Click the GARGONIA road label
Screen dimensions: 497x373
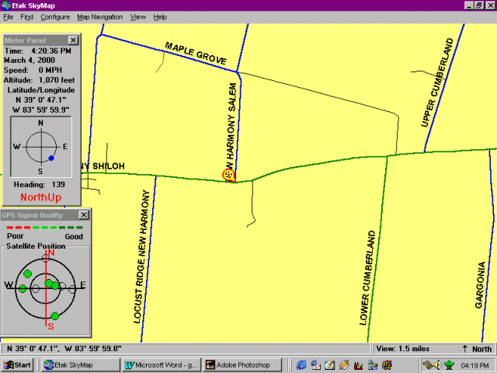coord(480,285)
